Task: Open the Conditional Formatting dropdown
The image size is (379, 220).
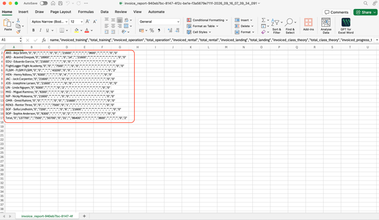Action: (208, 20)
